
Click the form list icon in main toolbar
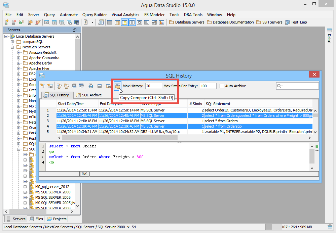pyautogui.click(x=147, y=22)
